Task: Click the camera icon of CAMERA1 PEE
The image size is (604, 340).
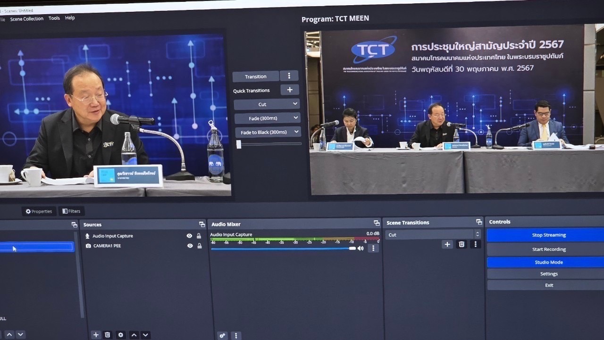Action: 88,246
